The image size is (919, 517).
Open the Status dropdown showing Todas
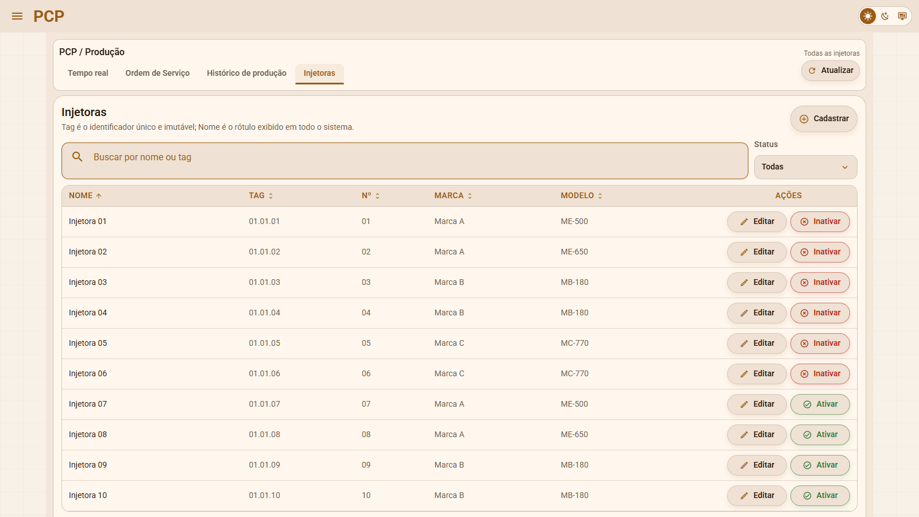pos(805,167)
